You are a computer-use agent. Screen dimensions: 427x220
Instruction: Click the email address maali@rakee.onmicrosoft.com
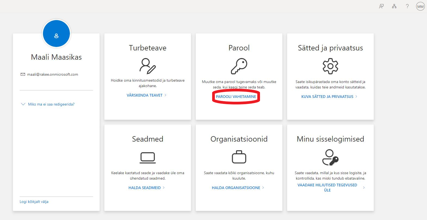click(52, 74)
